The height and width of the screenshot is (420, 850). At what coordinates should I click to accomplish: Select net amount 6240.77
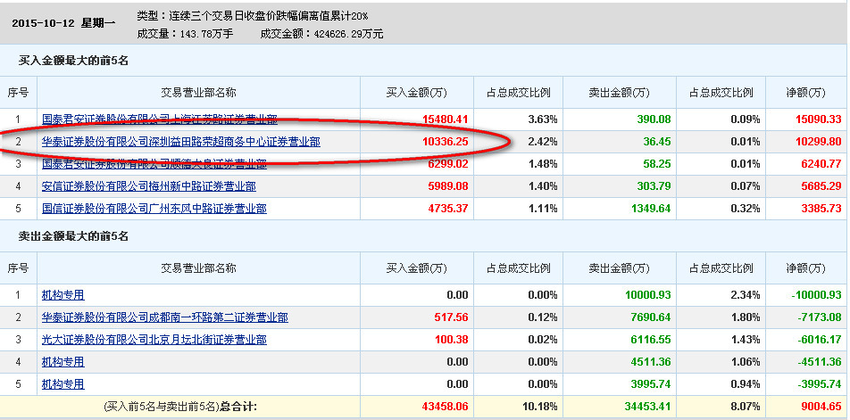click(x=821, y=164)
